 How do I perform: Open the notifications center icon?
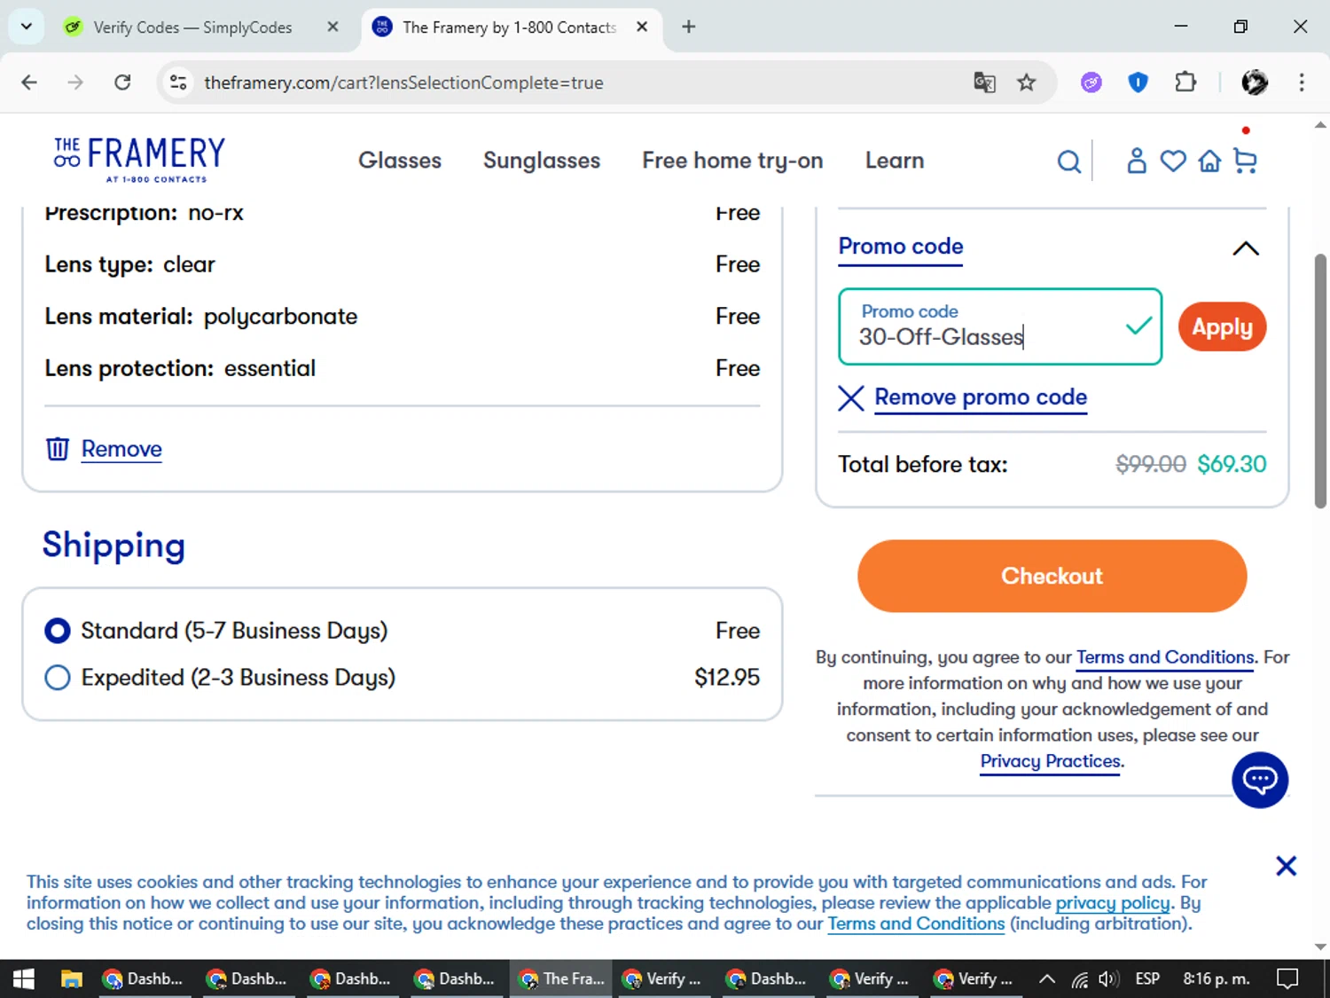[x=1287, y=978]
